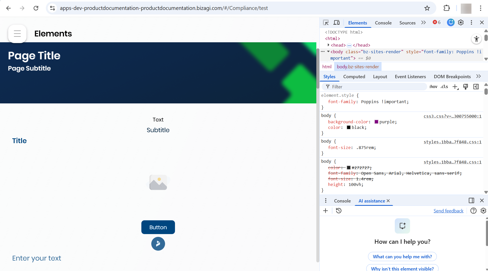The image size is (488, 271).
Task: Switch to the Computed tab
Action: [x=354, y=77]
